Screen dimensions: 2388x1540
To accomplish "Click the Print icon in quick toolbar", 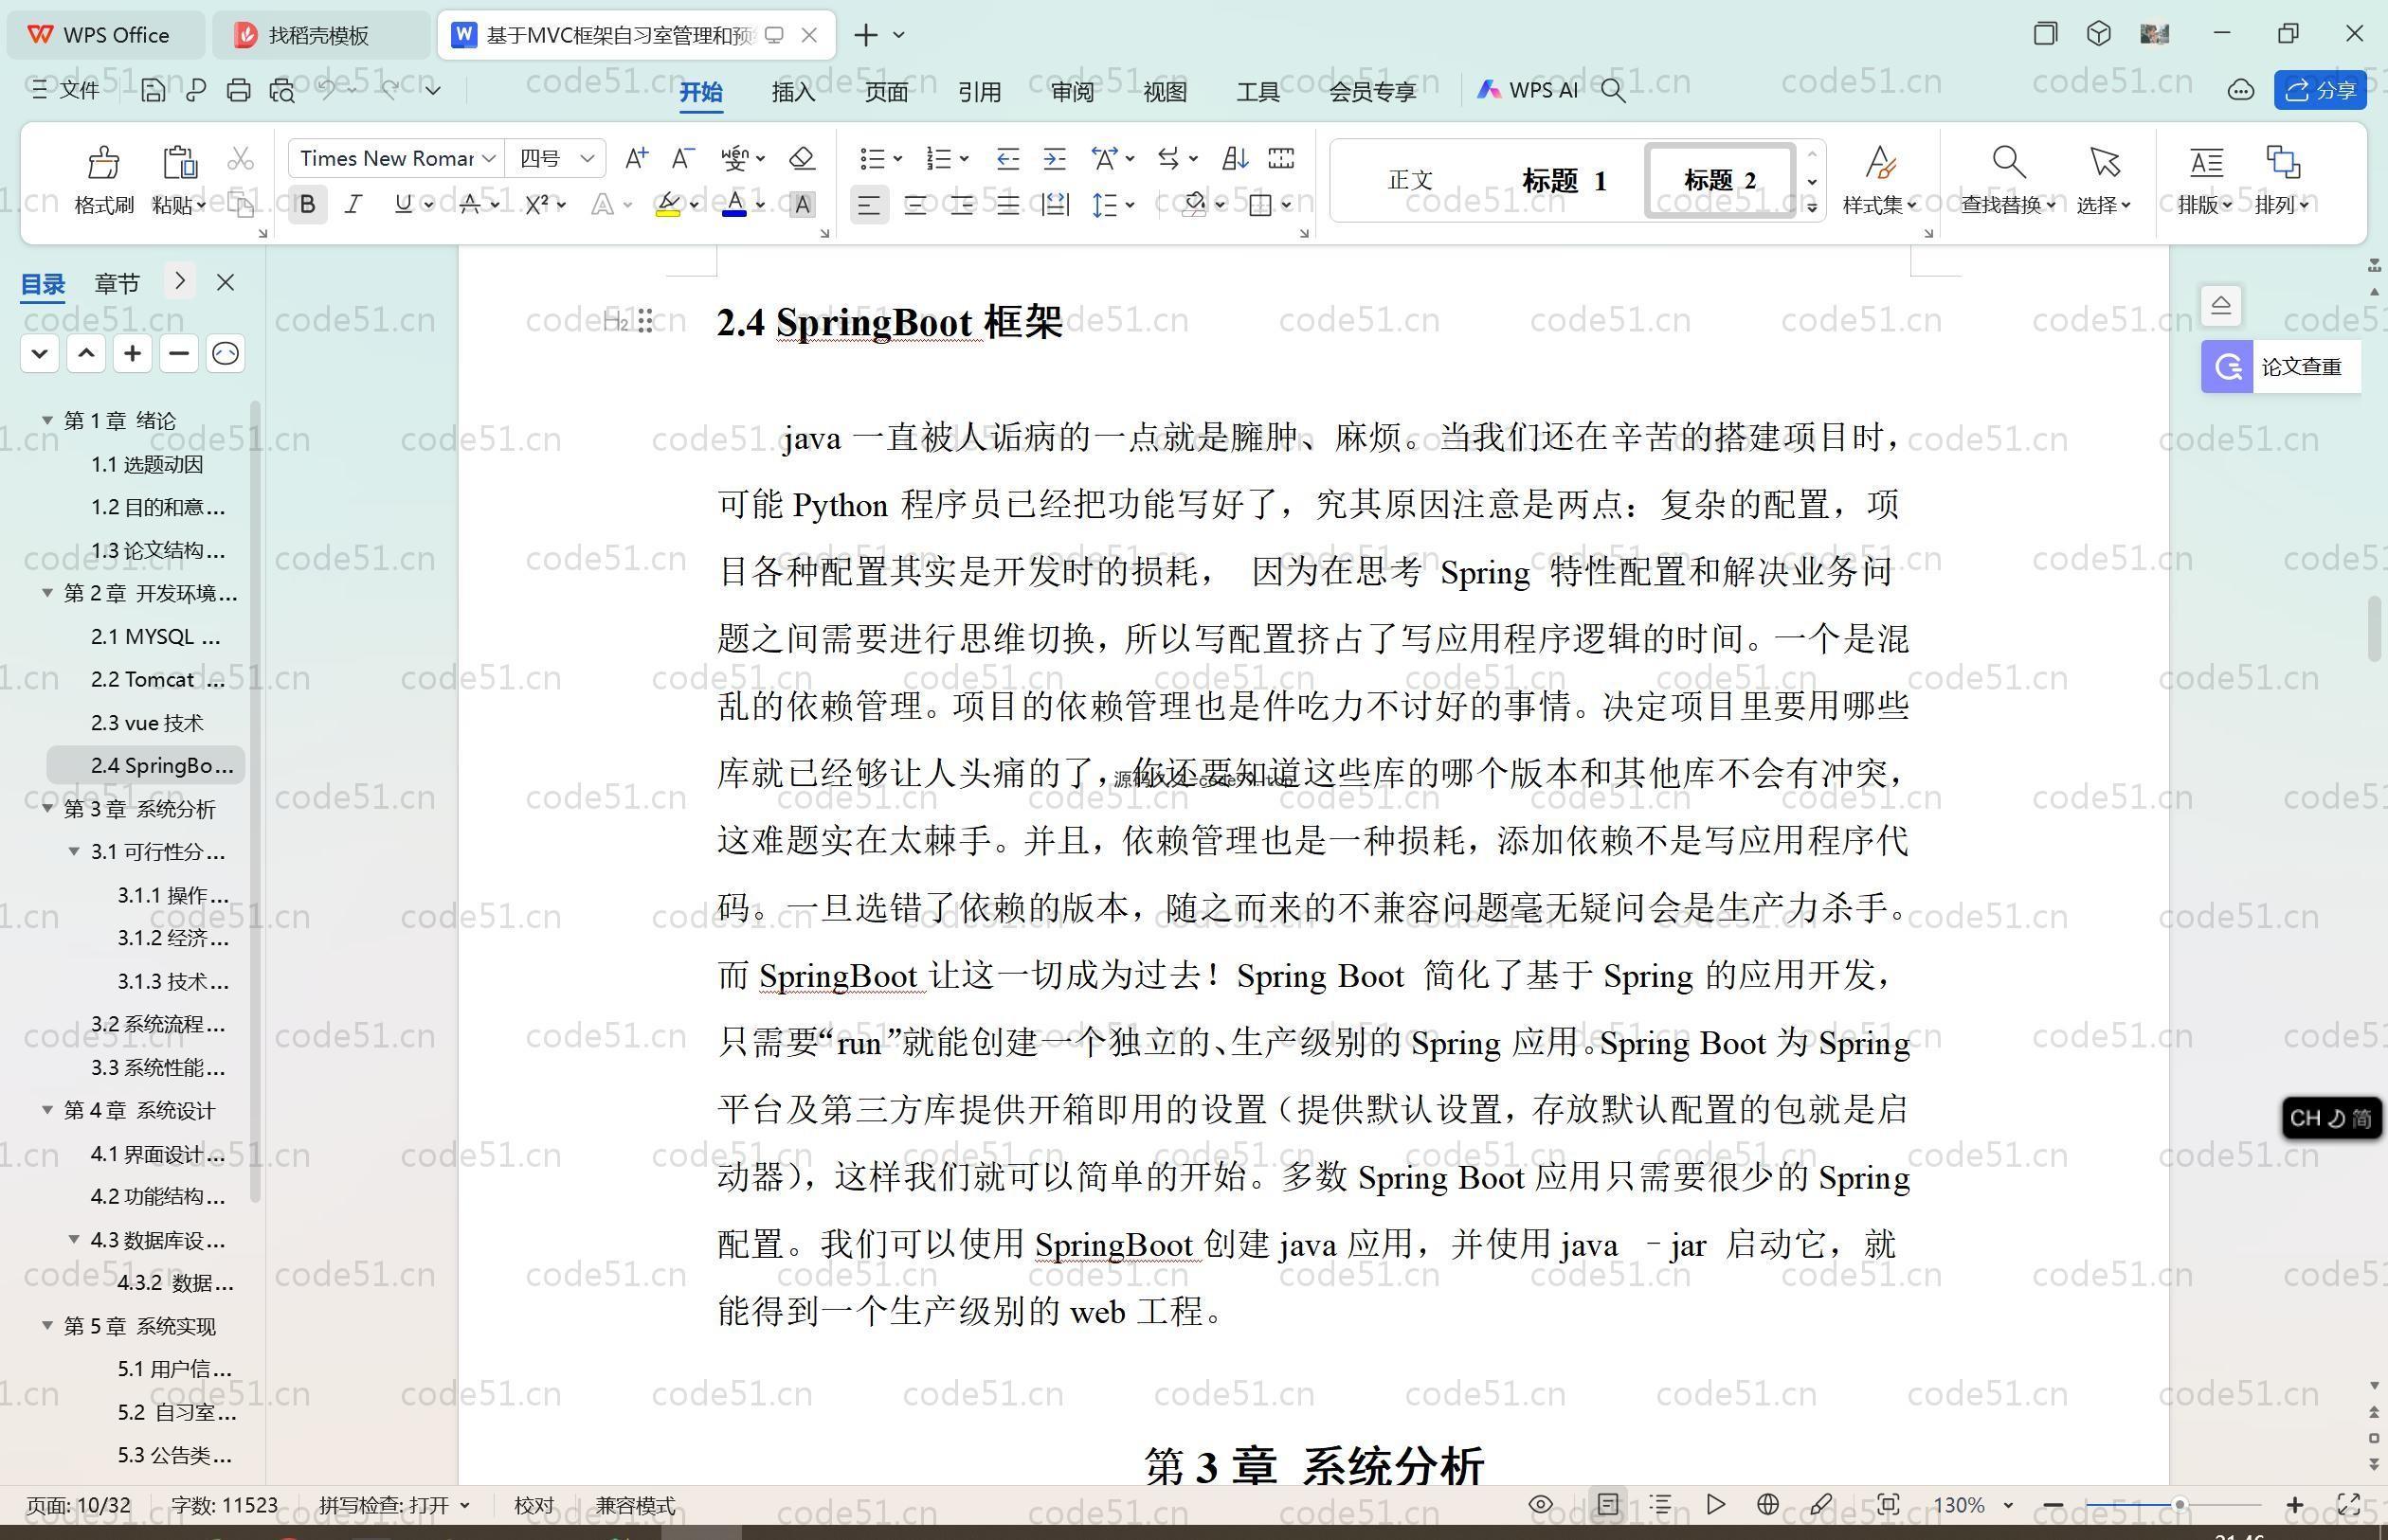I will point(238,90).
